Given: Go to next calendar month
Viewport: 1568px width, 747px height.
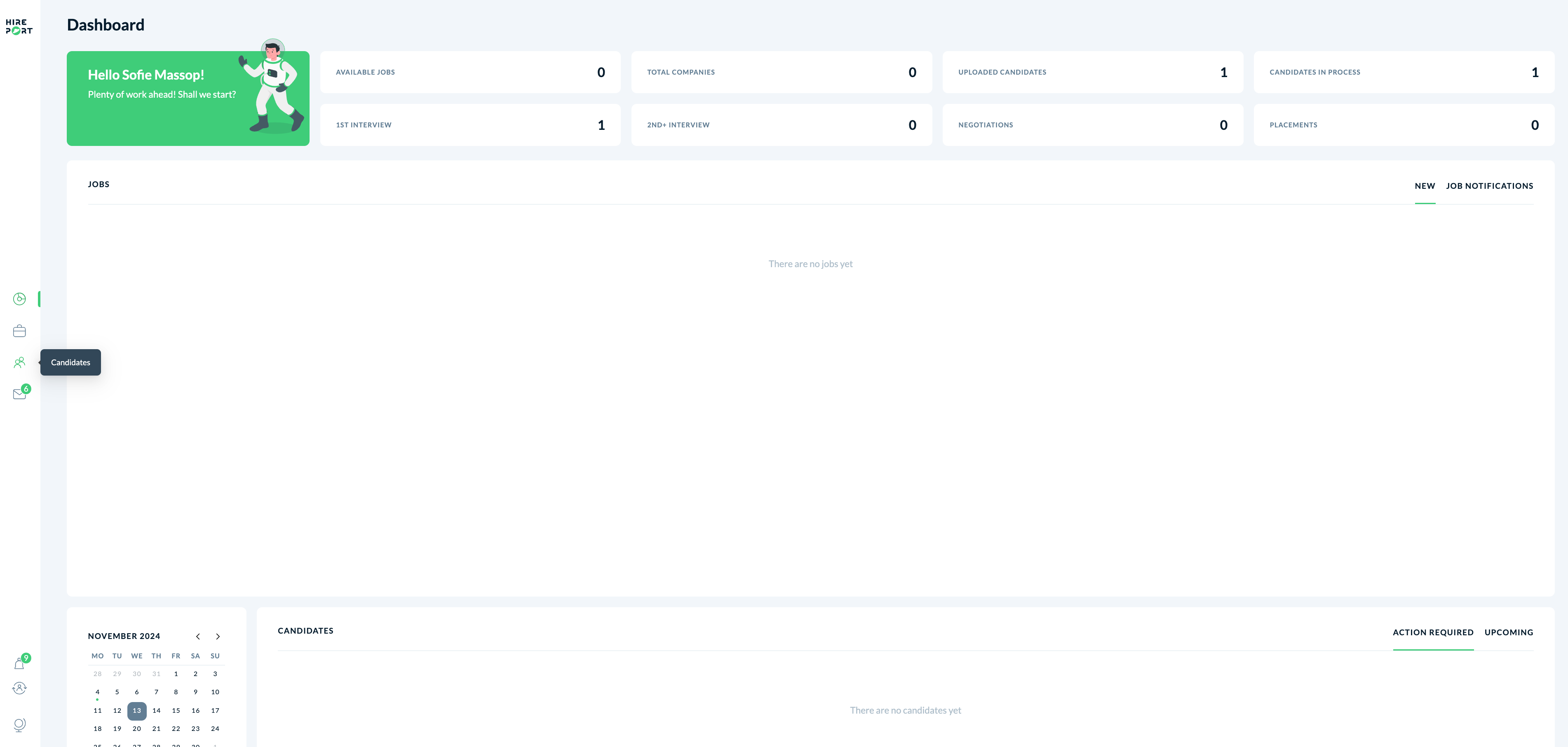Looking at the screenshot, I should (218, 636).
